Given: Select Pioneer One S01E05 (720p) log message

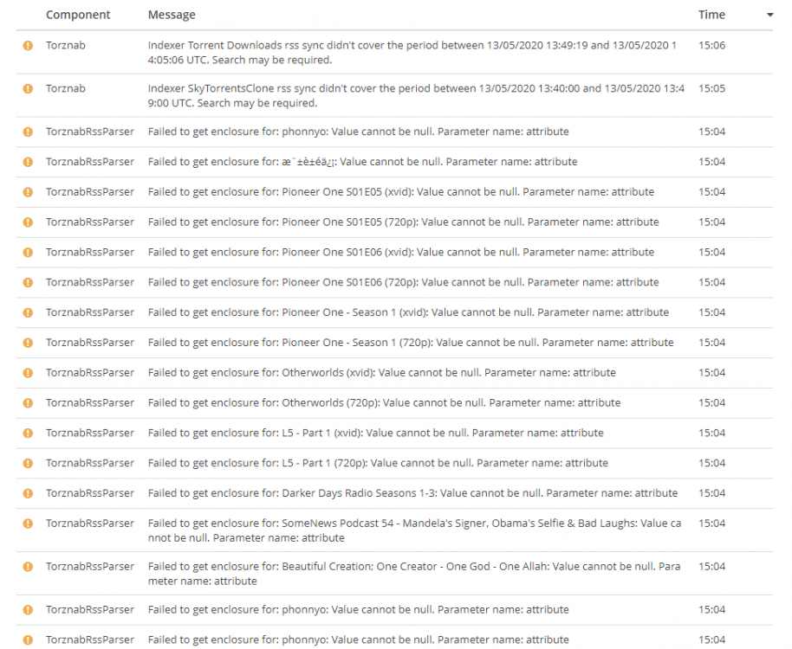Looking at the screenshot, I should tap(403, 222).
